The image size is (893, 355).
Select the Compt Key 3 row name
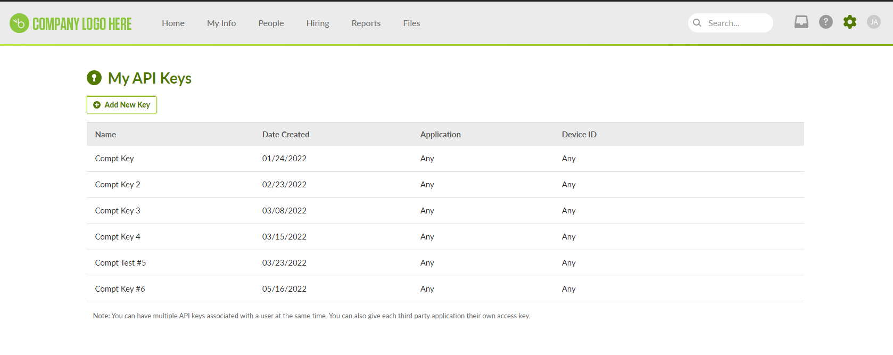coord(118,211)
